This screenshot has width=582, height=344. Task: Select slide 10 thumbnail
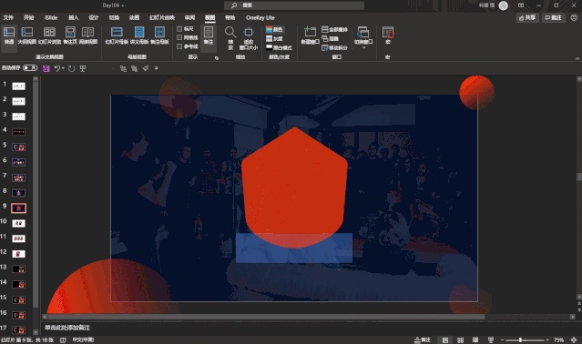(18, 224)
